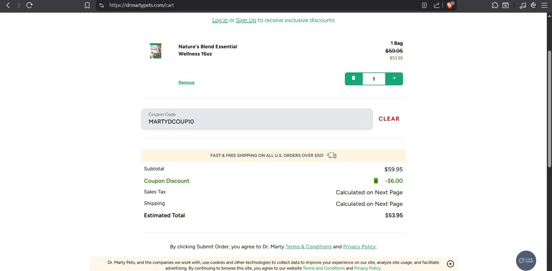552x271 pixels.
Task: Click the browser back arrow
Action: pos(8,5)
